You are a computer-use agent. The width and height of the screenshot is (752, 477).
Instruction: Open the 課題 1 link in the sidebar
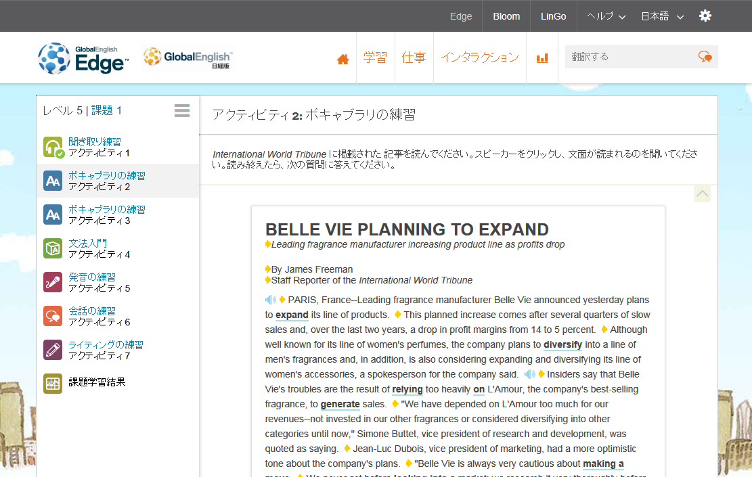click(106, 110)
